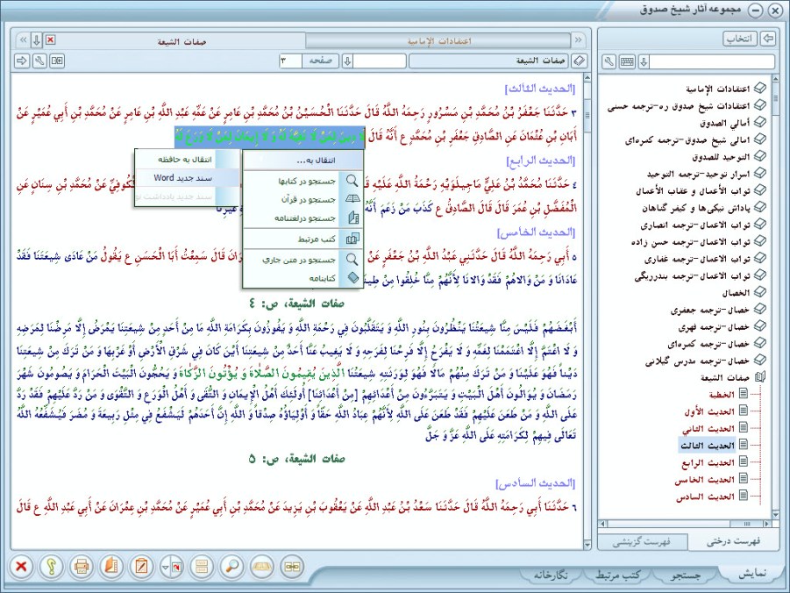Image resolution: width=790 pixels, height=593 pixels.
Task: Click the chain link icon in bottom toolbar
Action: 292,567
